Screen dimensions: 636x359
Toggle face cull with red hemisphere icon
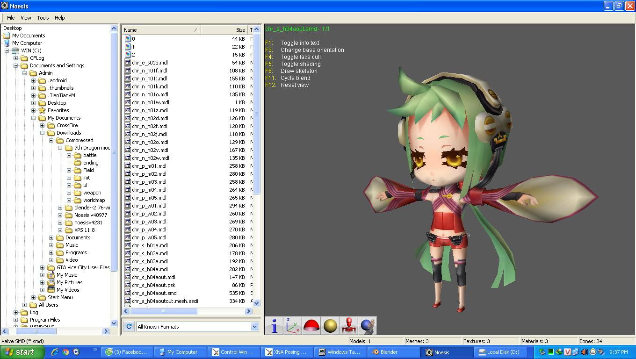[x=311, y=326]
